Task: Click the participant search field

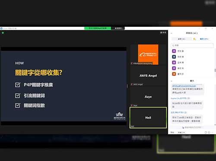Action: pos(192,45)
